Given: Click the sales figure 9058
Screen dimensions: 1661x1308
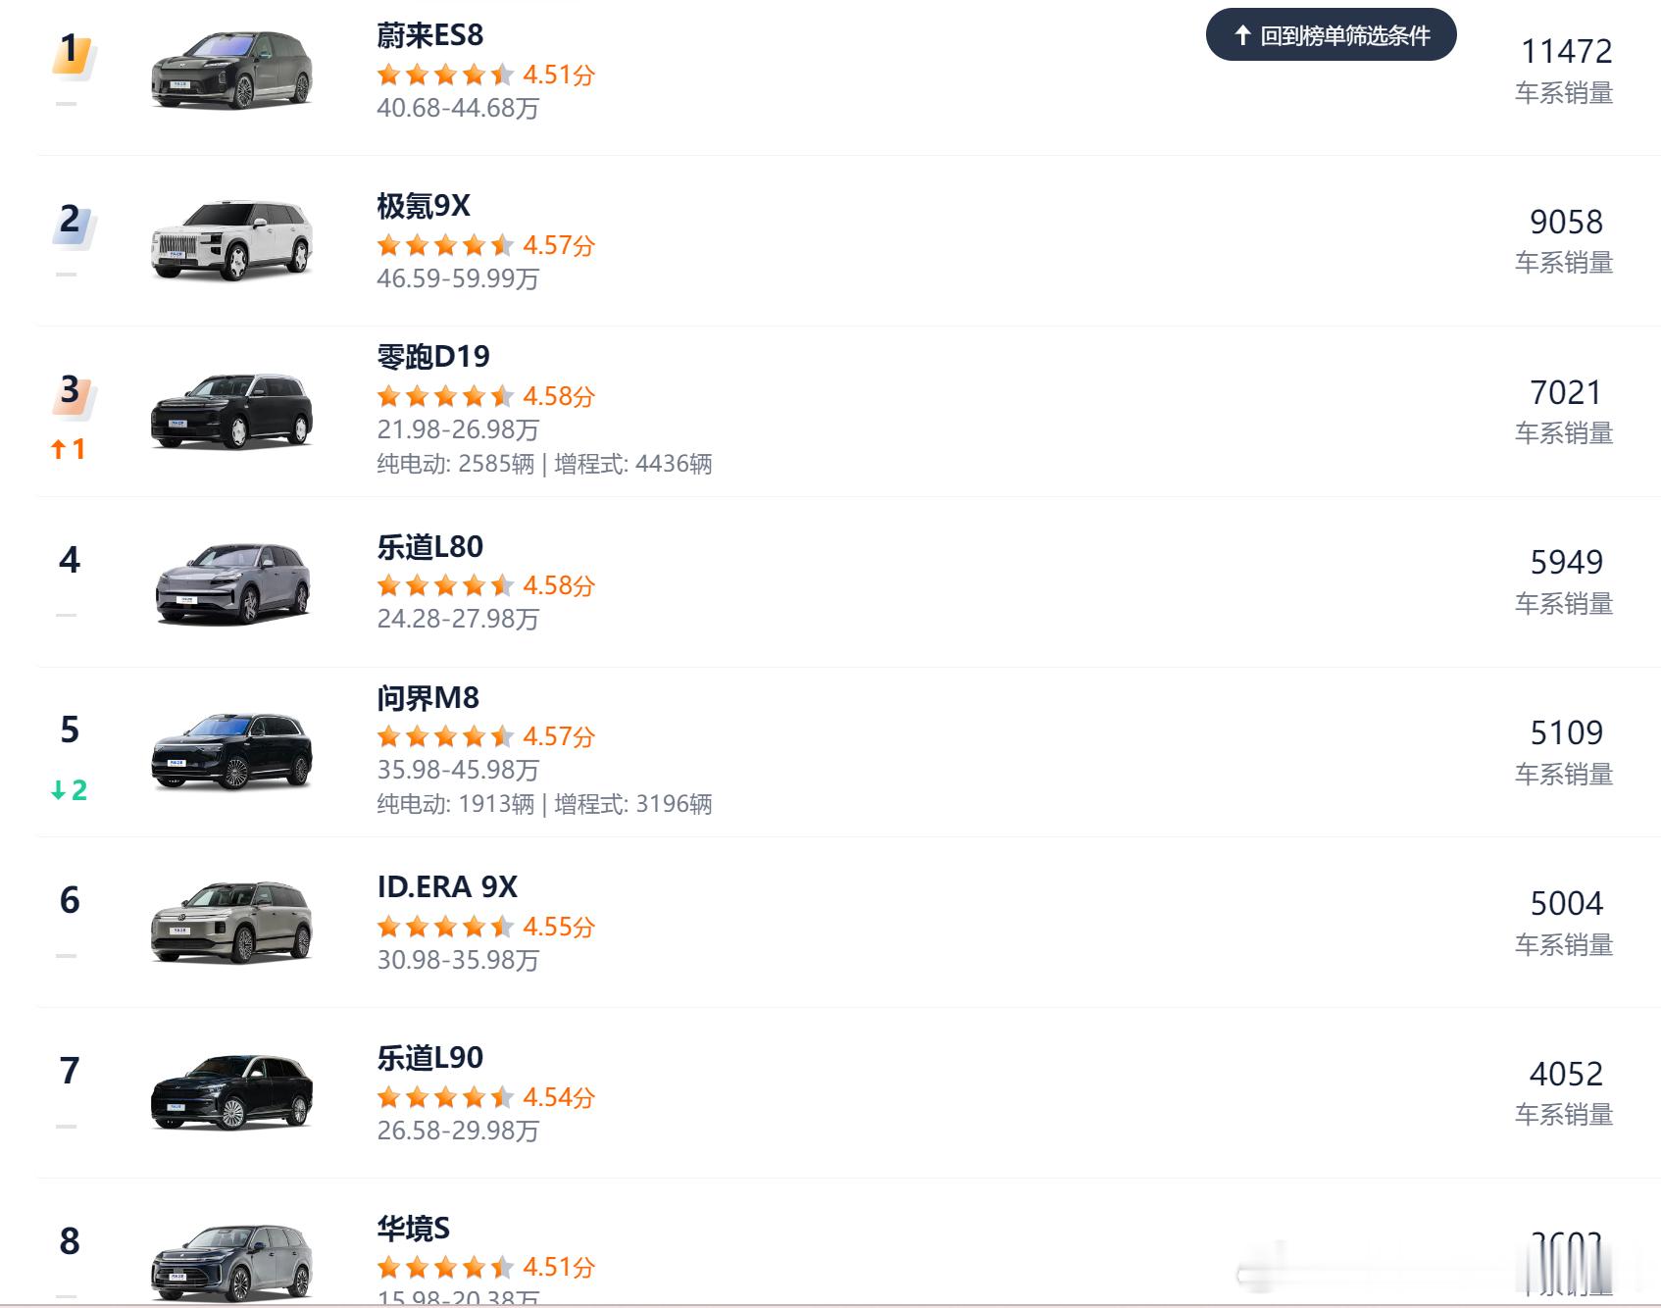Looking at the screenshot, I should (1566, 222).
